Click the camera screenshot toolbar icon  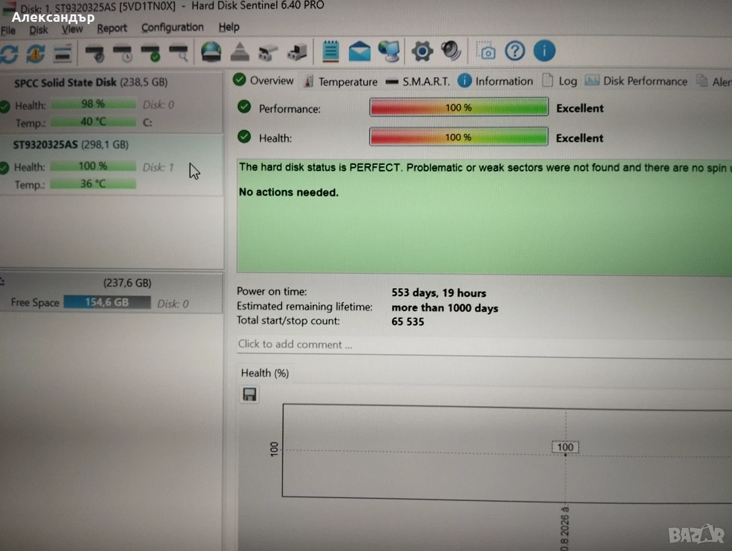click(486, 51)
